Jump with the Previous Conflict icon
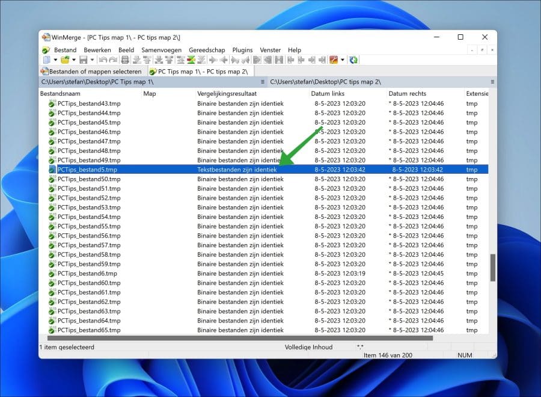 point(169,60)
